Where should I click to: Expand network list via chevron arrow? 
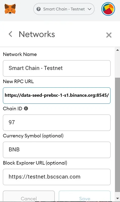89,9
